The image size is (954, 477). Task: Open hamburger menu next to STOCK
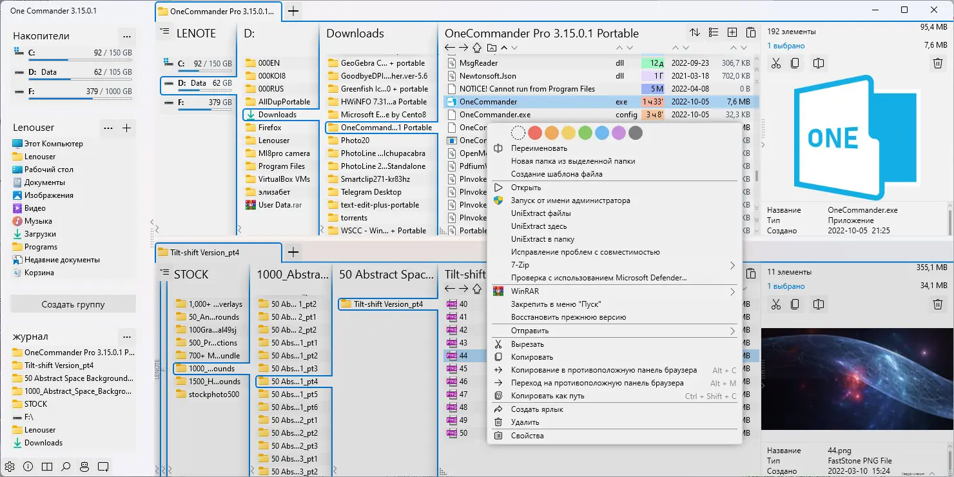click(164, 273)
